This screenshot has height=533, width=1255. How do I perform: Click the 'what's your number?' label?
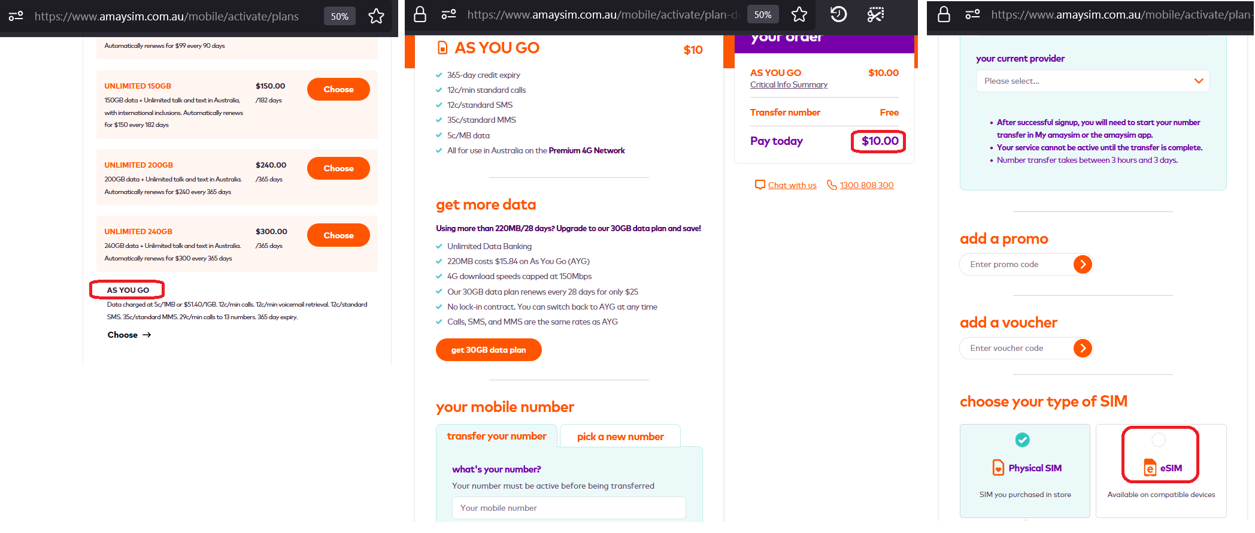[x=496, y=470]
